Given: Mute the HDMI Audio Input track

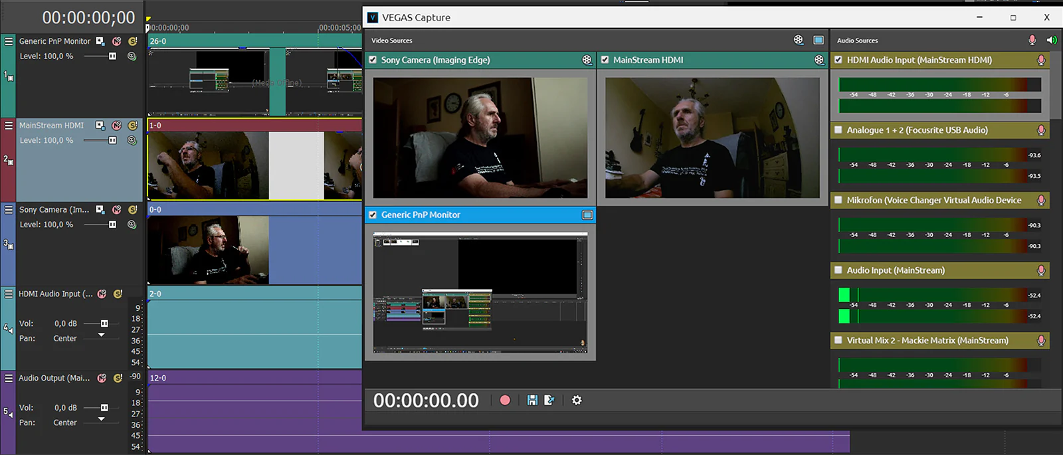Looking at the screenshot, I should 102,294.
